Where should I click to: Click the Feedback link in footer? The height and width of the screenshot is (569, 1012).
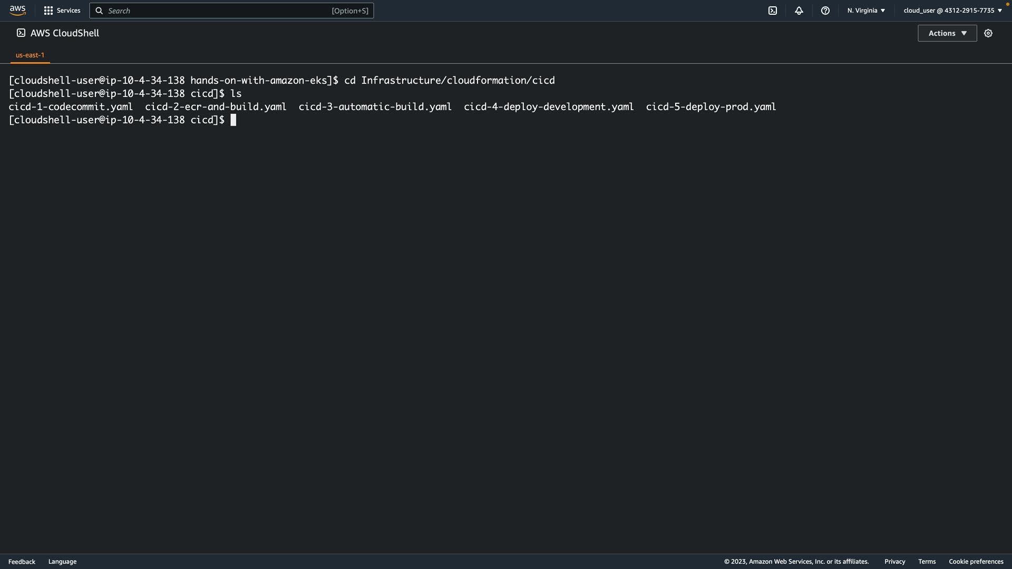point(22,562)
